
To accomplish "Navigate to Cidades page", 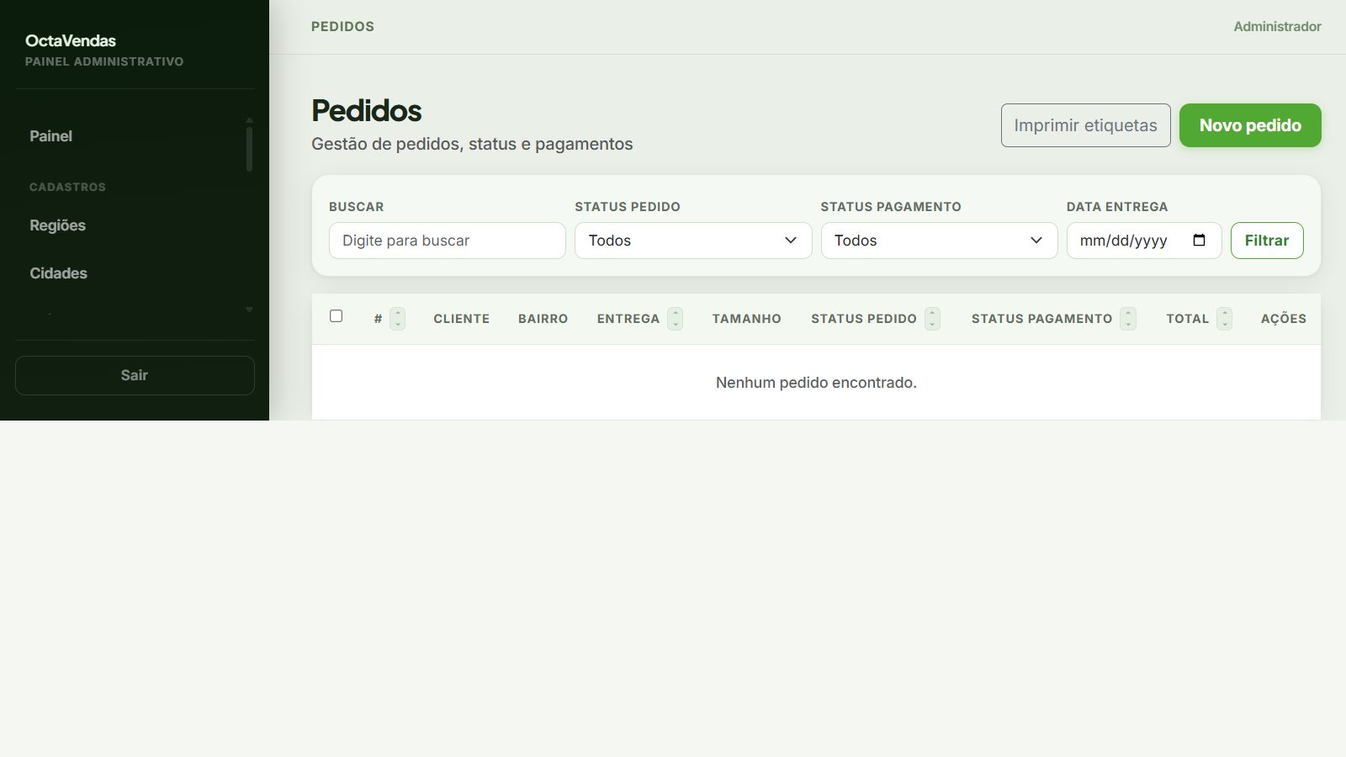I will (x=58, y=273).
